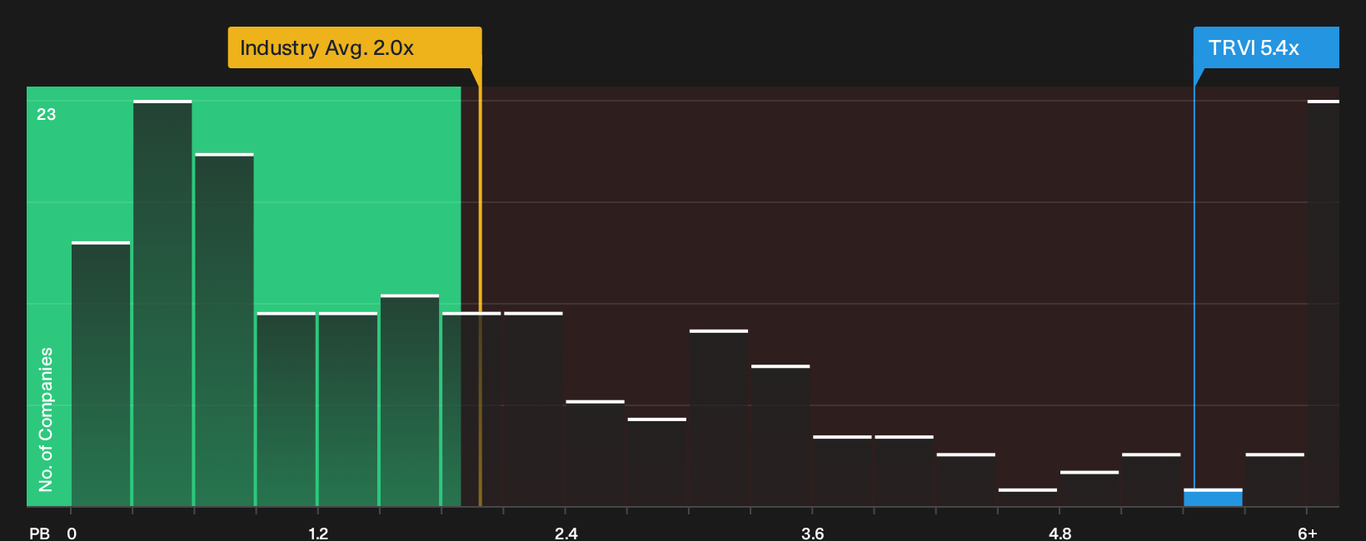Click the 3.6 axis label
The image size is (1366, 541).
tap(813, 533)
